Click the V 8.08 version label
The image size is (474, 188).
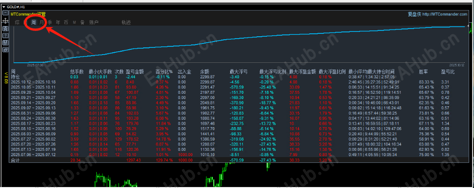coord(5,77)
